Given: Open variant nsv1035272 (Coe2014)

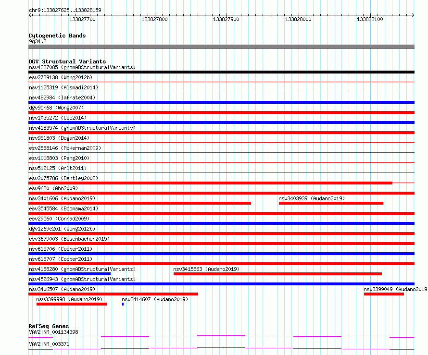Looking at the screenshot, I should point(58,118).
